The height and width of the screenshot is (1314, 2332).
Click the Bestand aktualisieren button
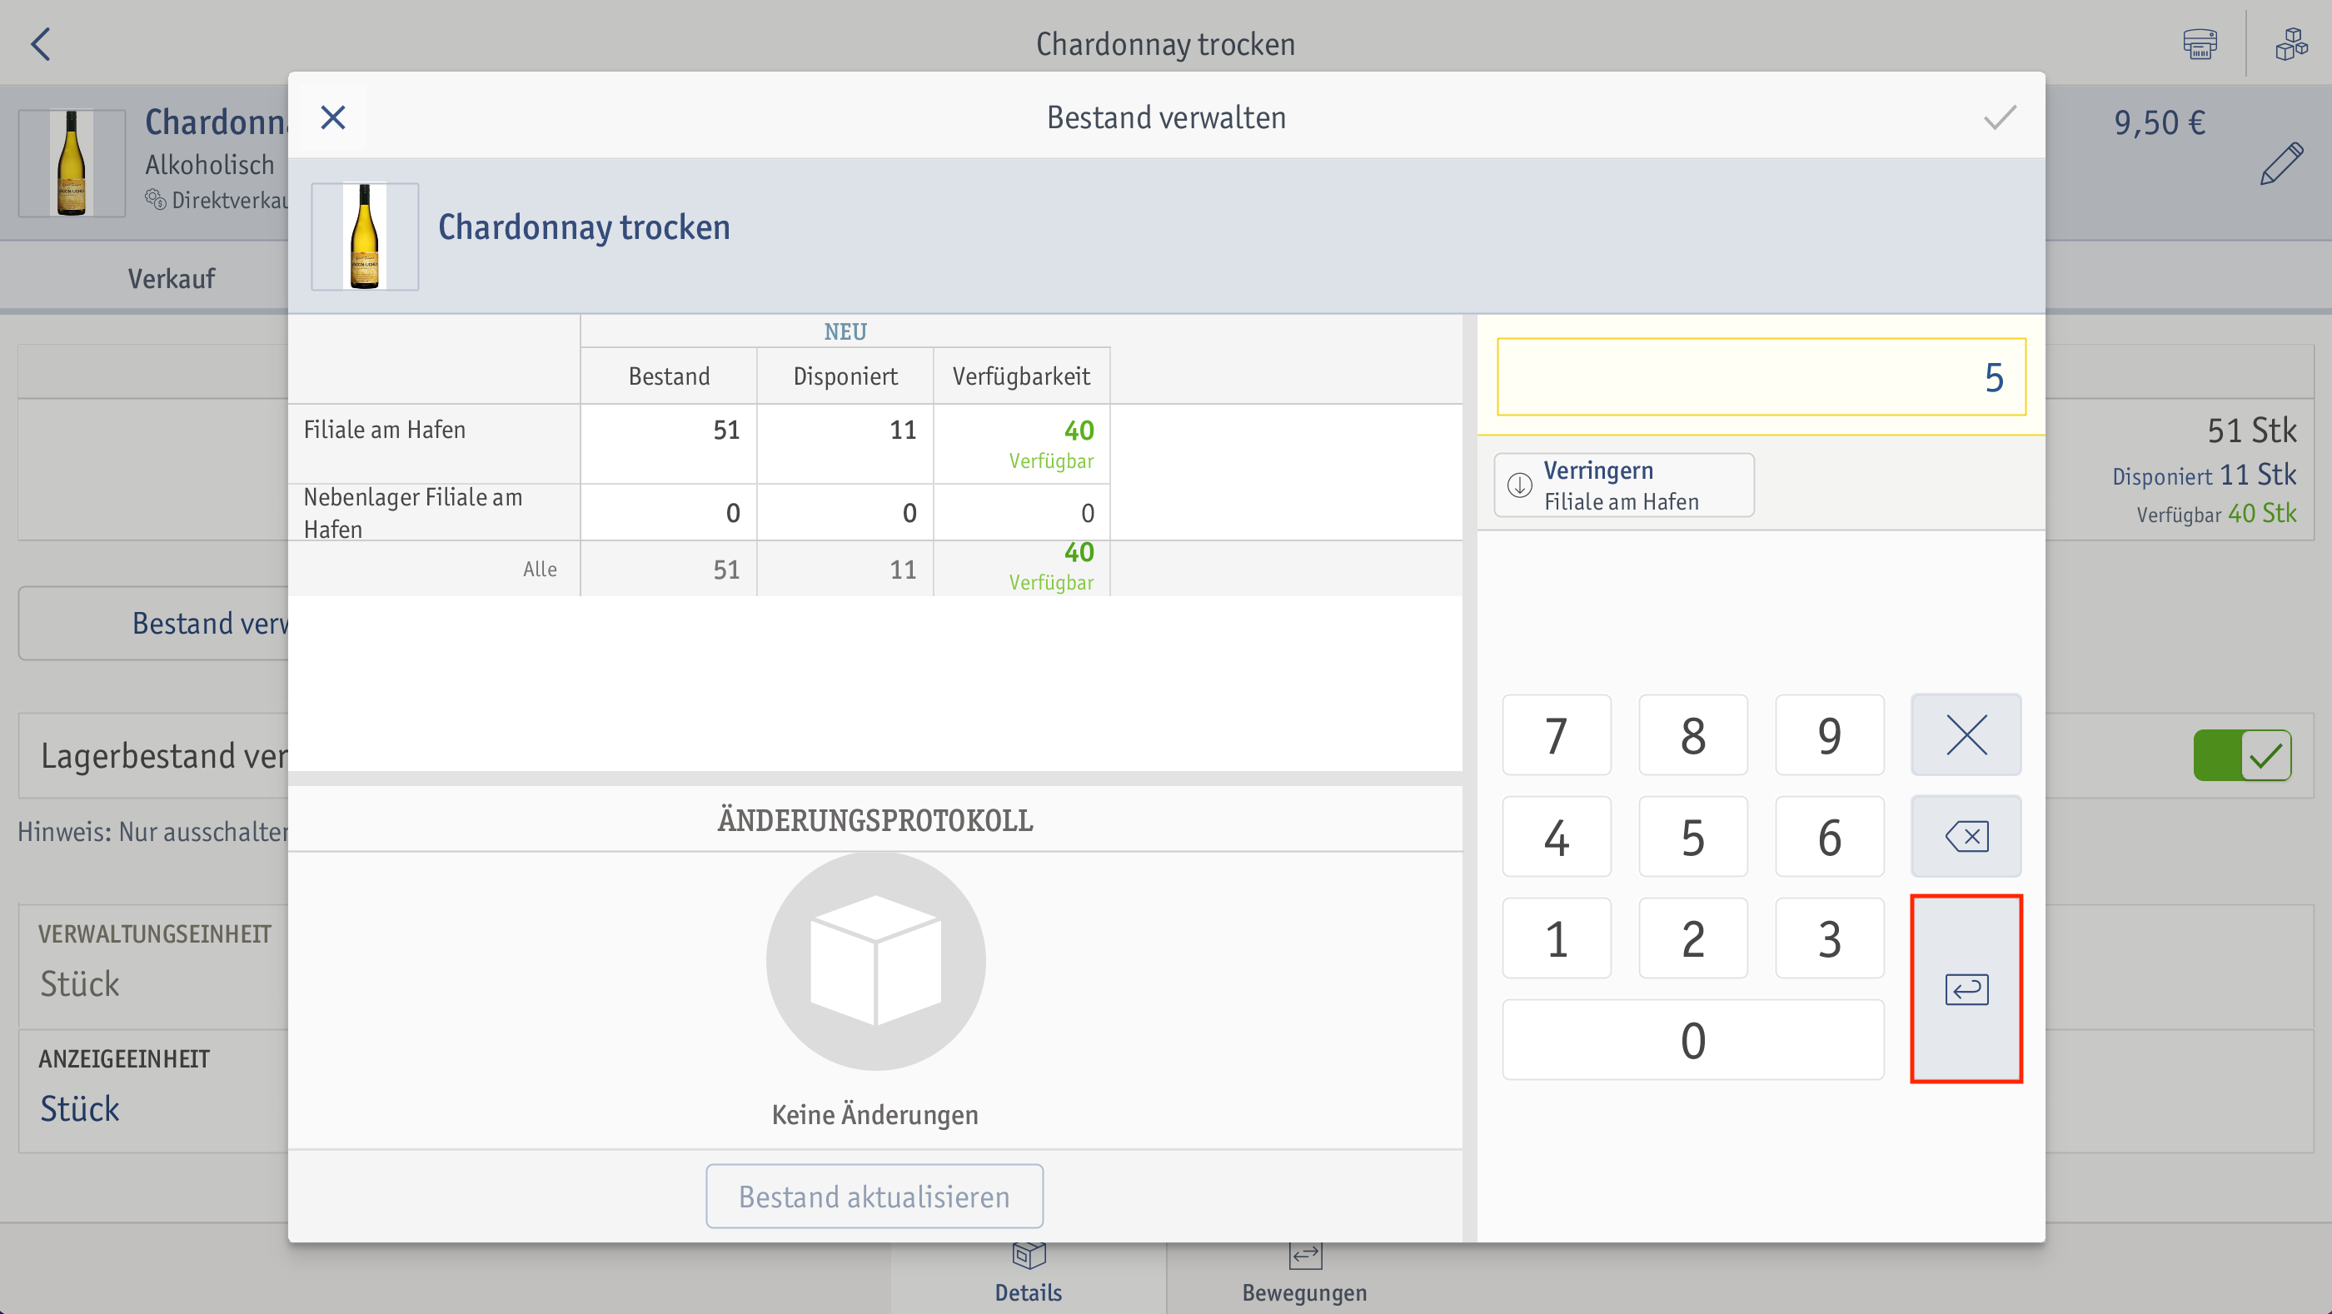pyautogui.click(x=874, y=1196)
